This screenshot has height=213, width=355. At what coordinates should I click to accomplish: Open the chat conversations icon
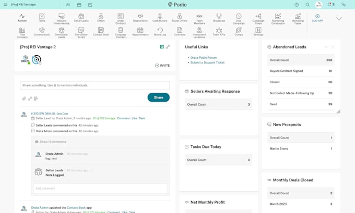pos(344,5)
